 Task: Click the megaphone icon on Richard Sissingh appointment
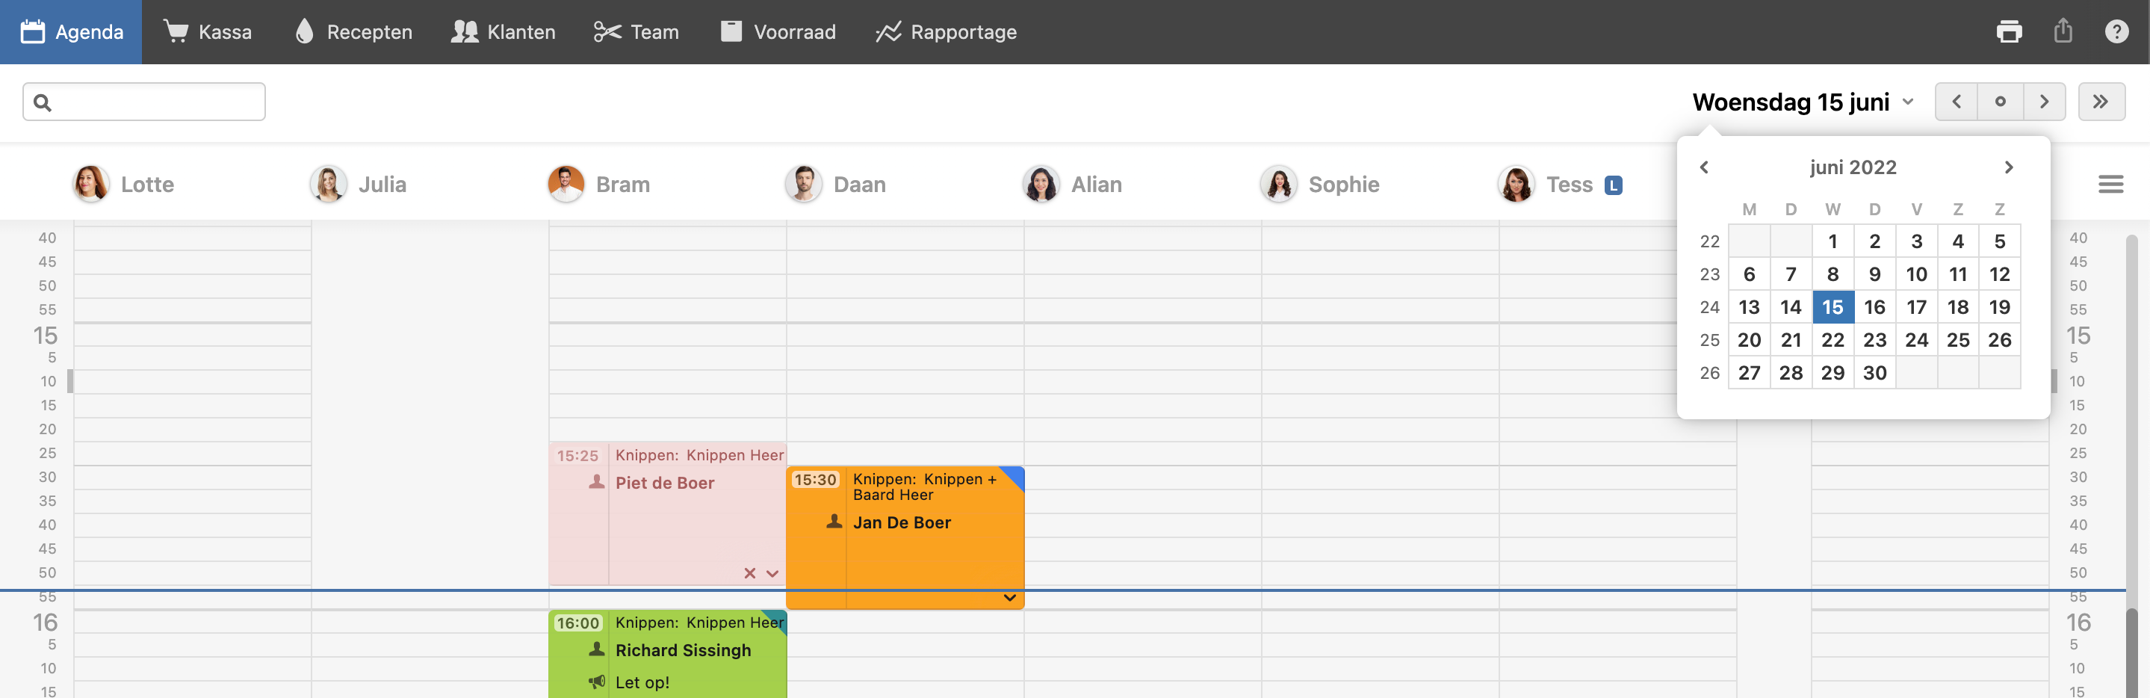[x=597, y=682]
